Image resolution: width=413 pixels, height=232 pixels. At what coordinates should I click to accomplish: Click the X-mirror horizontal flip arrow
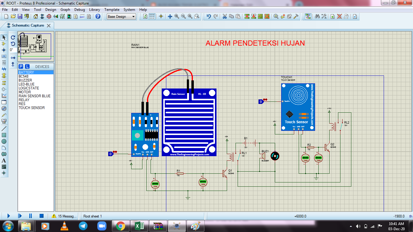tap(13, 58)
